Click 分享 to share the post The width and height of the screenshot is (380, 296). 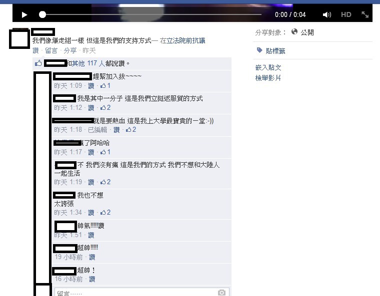point(70,50)
